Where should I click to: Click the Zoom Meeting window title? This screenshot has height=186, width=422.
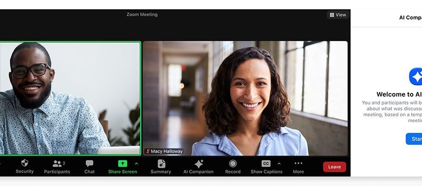pyautogui.click(x=142, y=14)
